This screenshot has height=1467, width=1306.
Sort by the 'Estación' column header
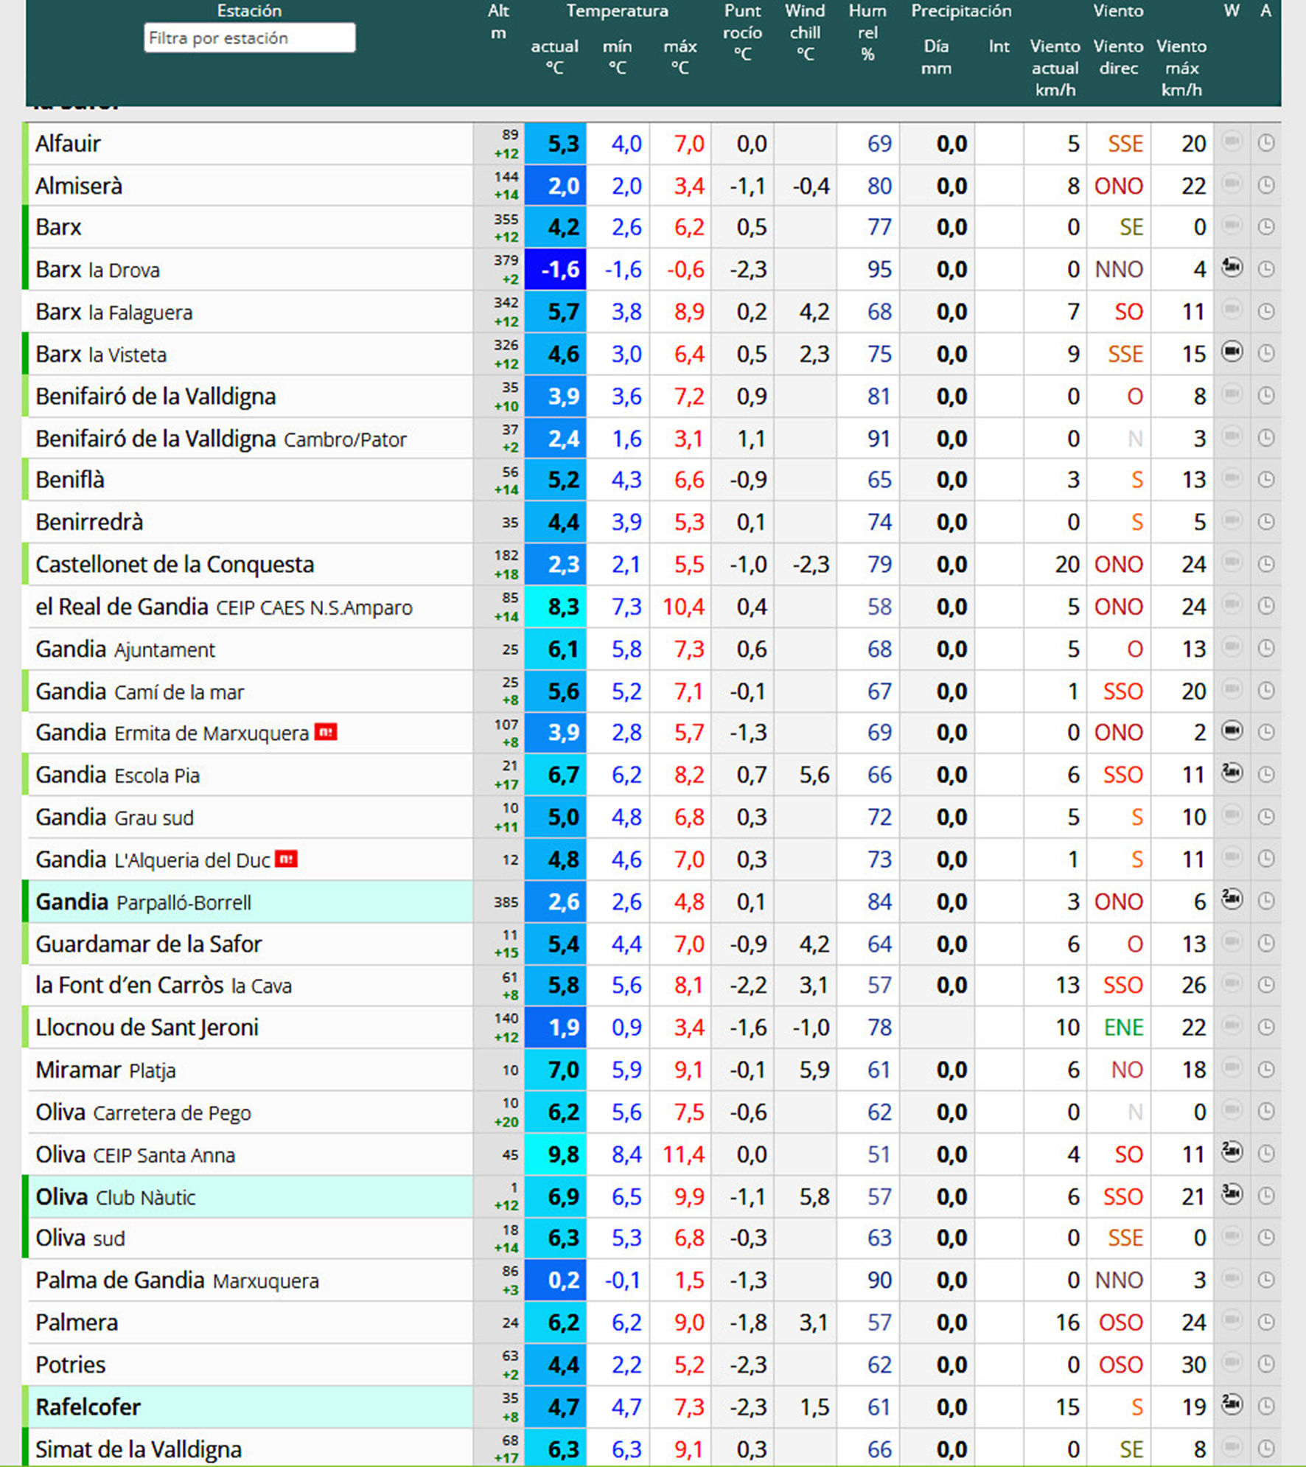click(x=249, y=10)
